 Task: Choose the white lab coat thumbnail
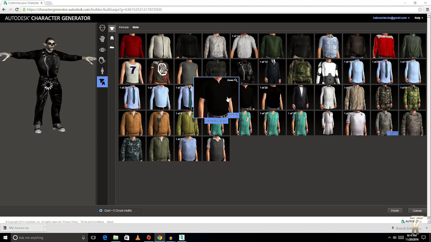[x=328, y=123]
